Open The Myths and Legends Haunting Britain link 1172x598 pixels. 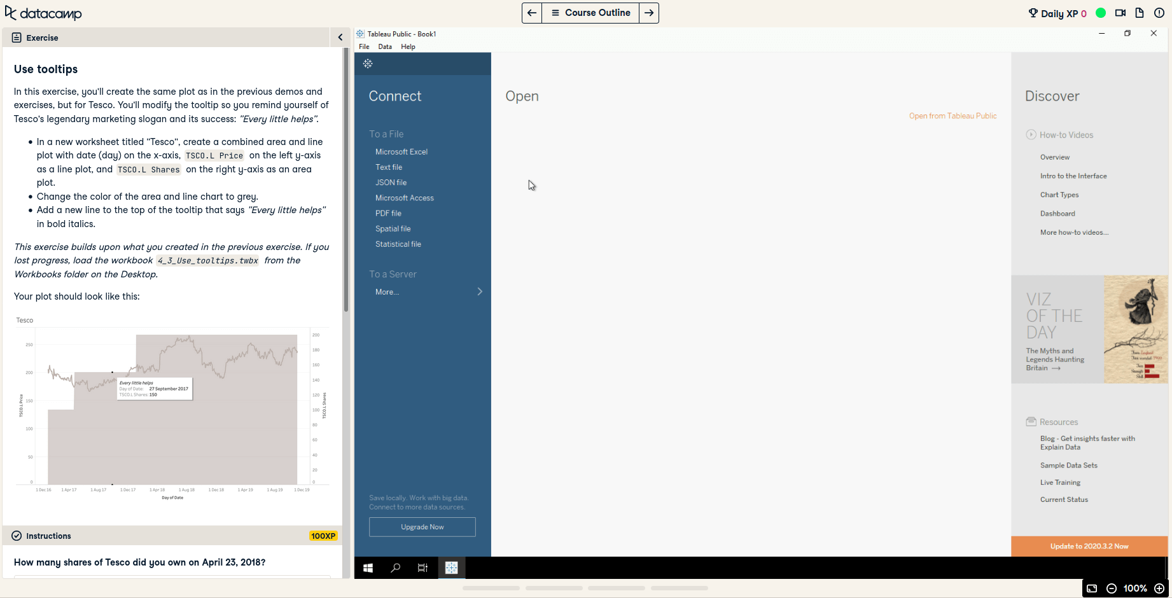pos(1055,359)
